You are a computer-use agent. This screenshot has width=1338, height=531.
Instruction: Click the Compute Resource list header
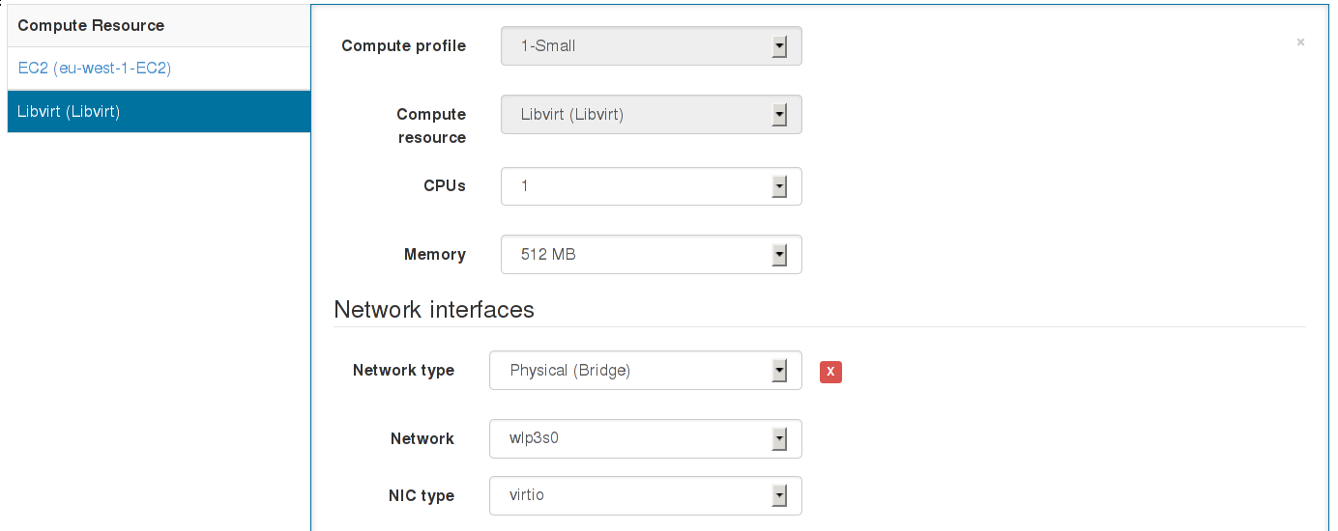91,25
